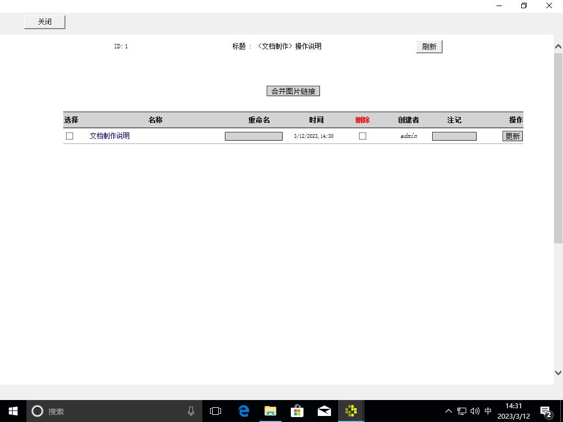Open the Windows Start menu
This screenshot has width=563, height=422.
pos(13,411)
